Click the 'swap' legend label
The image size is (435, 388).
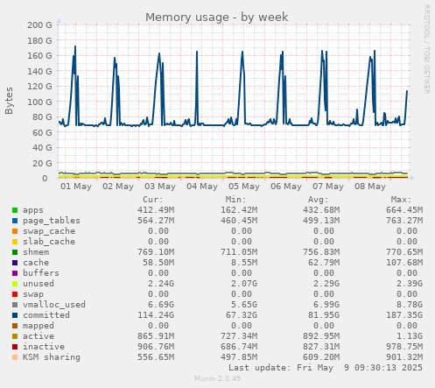[x=33, y=294]
